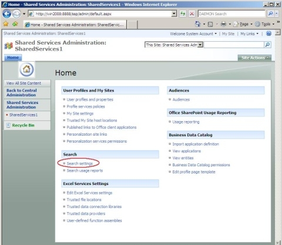Open the My Links menu
The height and width of the screenshot is (245, 282).
pyautogui.click(x=249, y=33)
